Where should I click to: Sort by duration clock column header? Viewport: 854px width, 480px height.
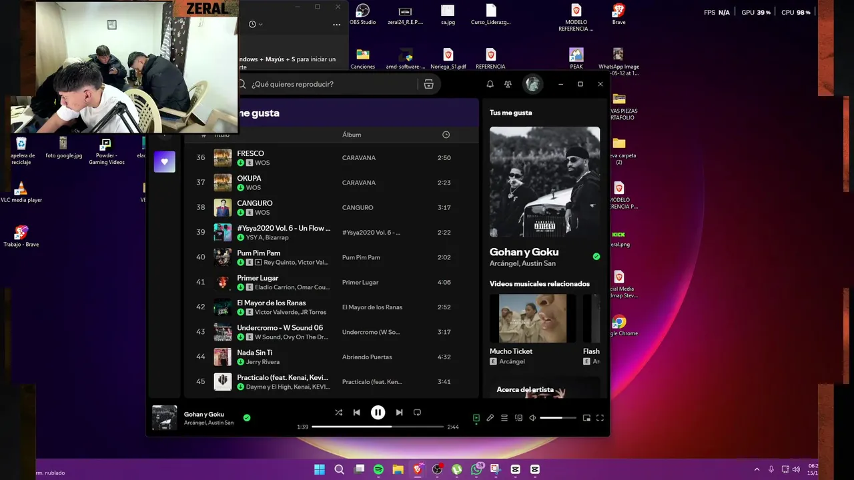click(x=446, y=135)
